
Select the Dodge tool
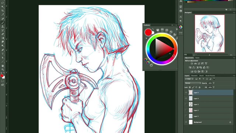pyautogui.click(x=3, y=46)
